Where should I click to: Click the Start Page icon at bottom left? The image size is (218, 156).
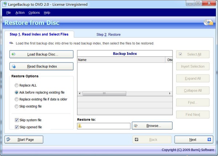[x=9, y=140]
